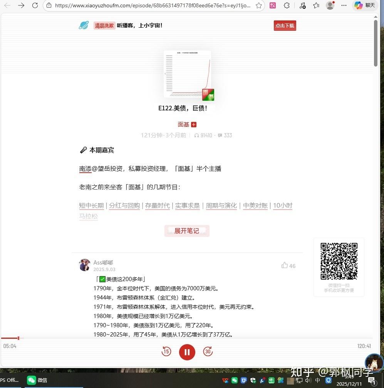Expand show notes via 展开笔记
This screenshot has width=384, height=388.
(x=187, y=231)
